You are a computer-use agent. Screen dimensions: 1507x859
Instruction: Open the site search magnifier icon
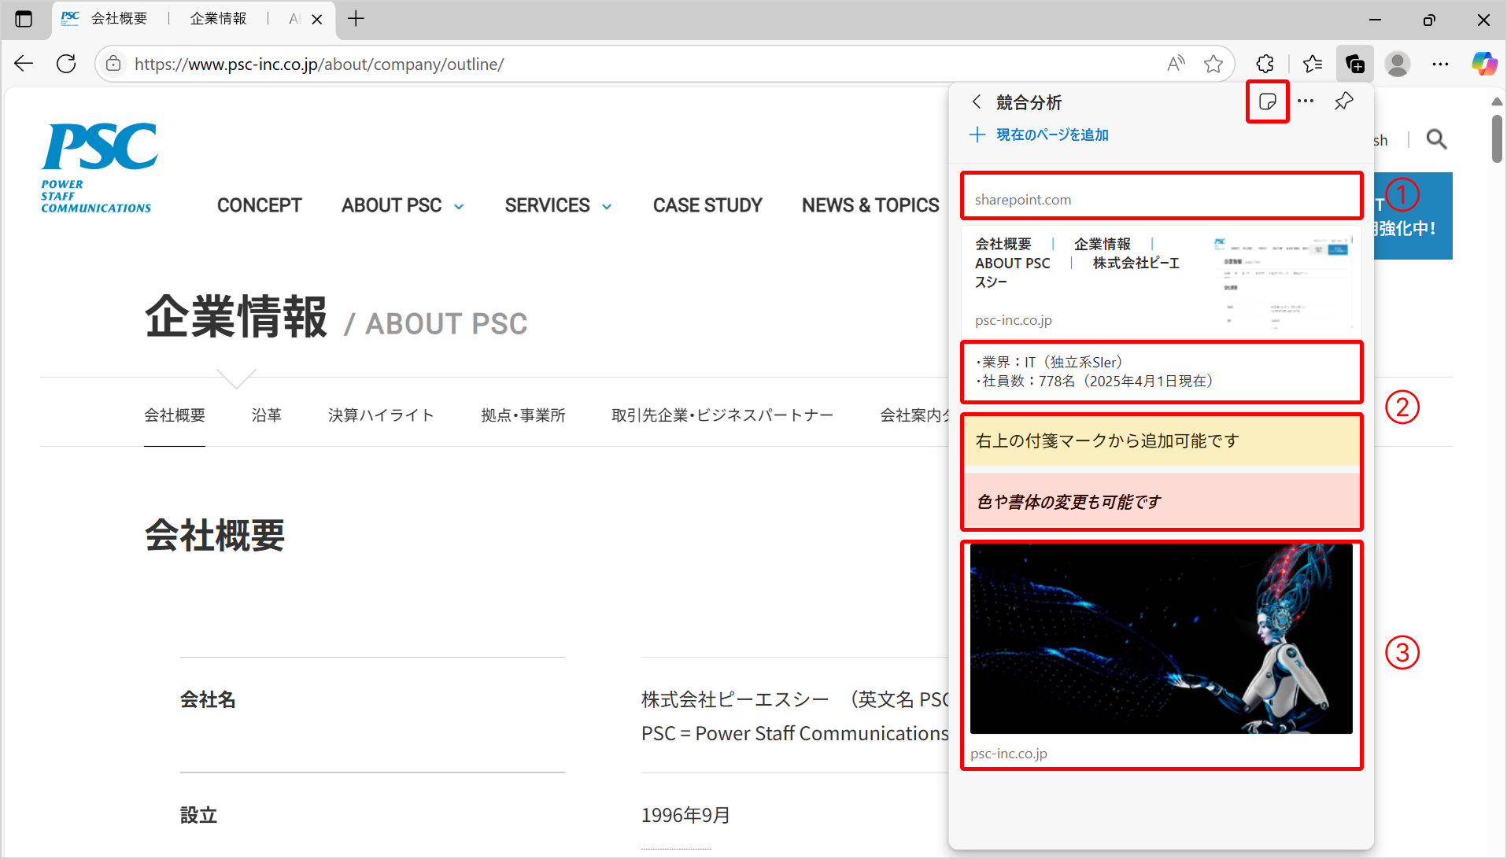[x=1436, y=140]
